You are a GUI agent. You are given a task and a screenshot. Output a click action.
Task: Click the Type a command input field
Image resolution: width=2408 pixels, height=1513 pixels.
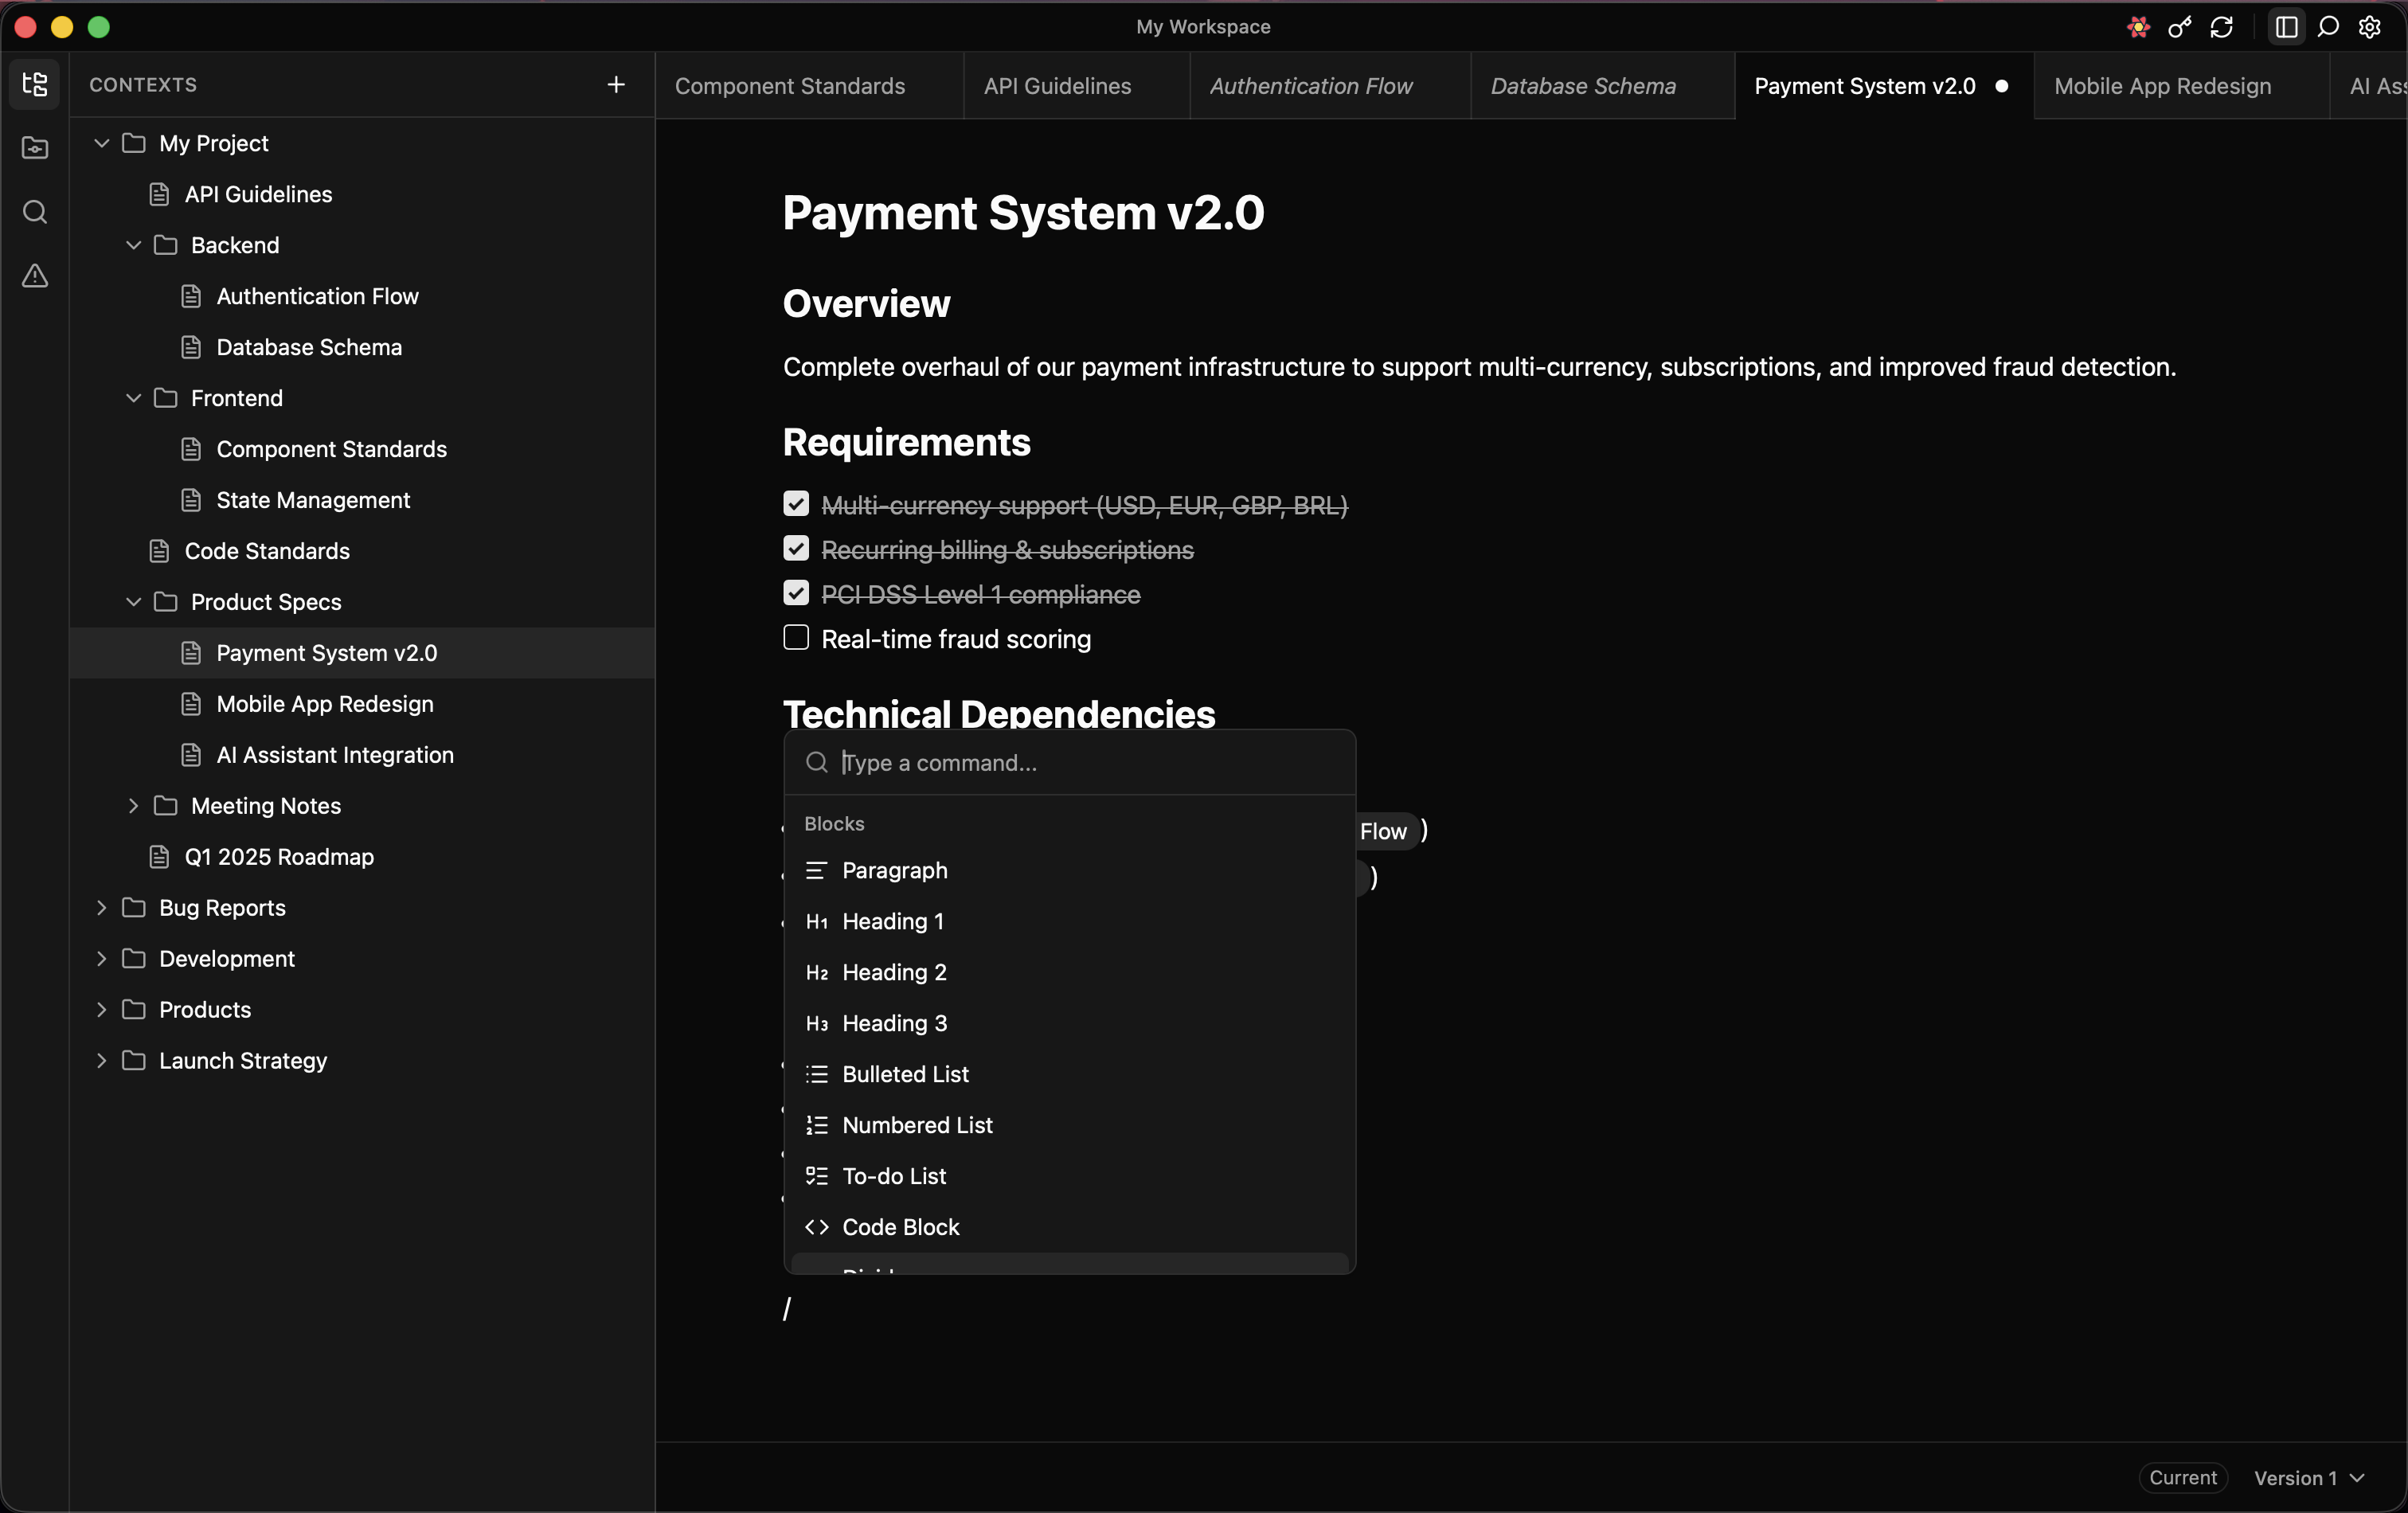tap(1070, 763)
